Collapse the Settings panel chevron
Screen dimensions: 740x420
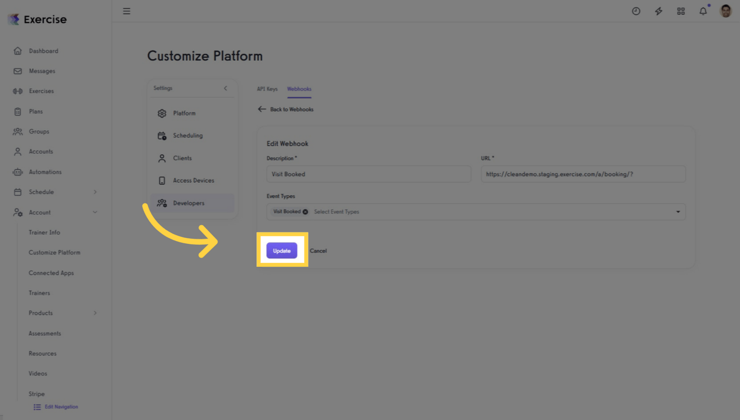click(x=225, y=88)
